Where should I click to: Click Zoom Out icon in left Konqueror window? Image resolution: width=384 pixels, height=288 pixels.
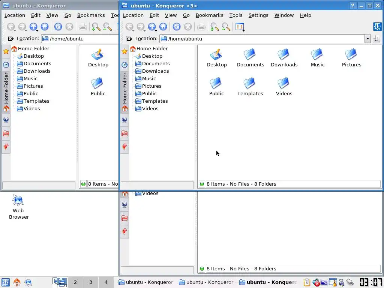coord(107,27)
